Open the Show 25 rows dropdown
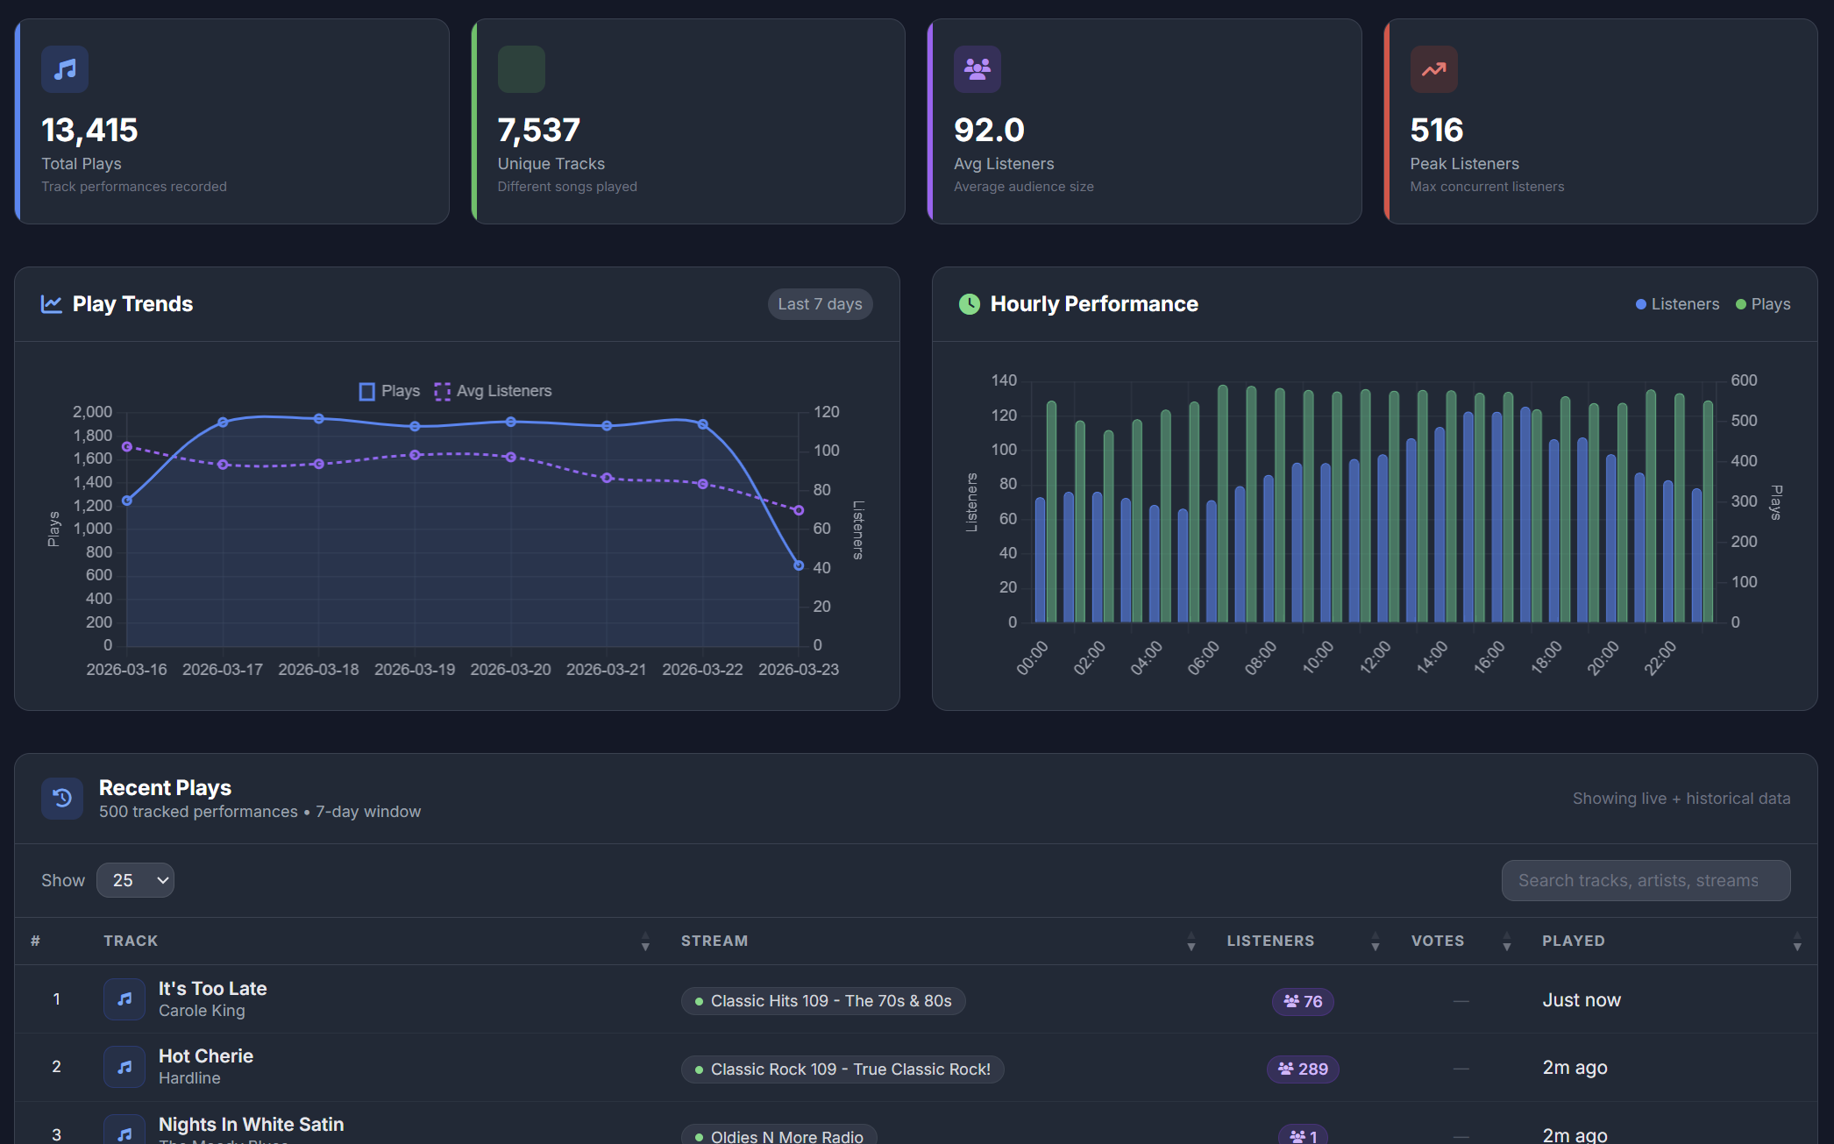The image size is (1834, 1144). coord(135,880)
